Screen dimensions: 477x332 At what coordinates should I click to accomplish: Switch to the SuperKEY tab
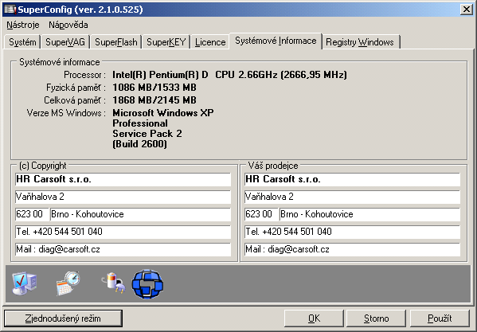[166, 42]
